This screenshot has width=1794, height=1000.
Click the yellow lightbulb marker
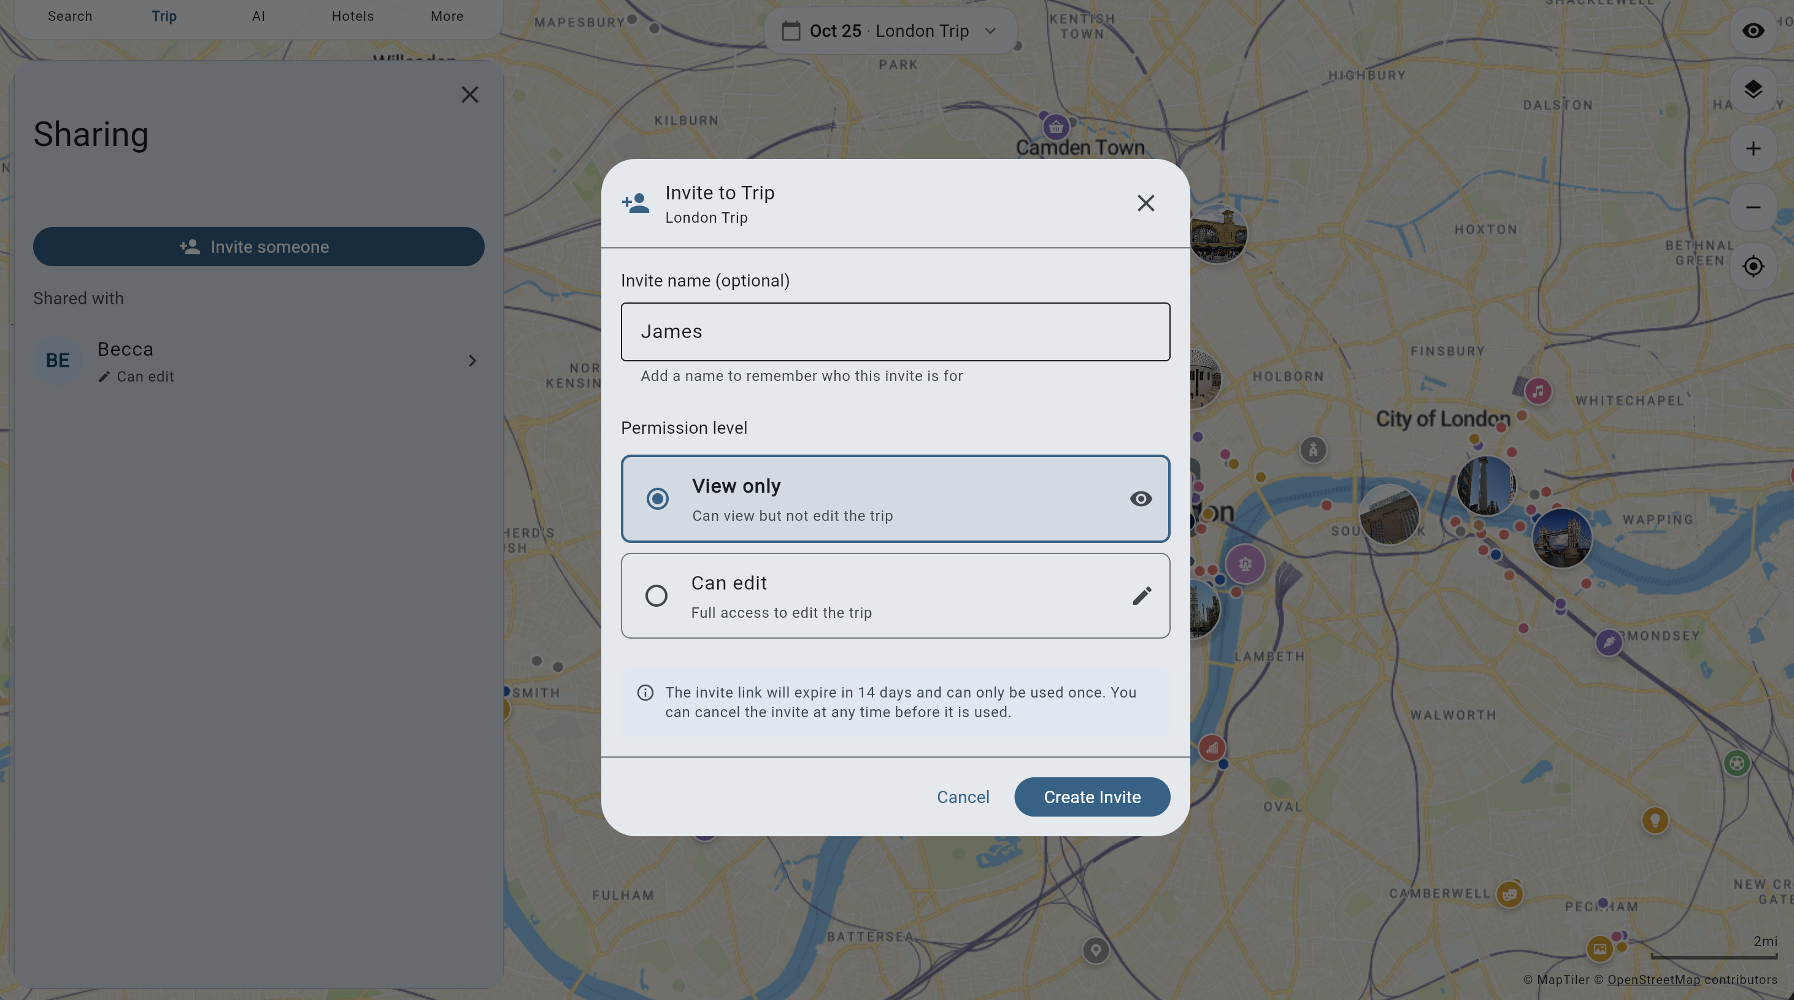[x=1655, y=820]
